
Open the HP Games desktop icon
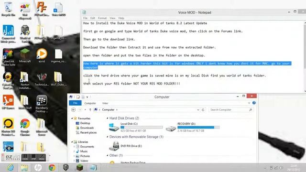coord(8,102)
